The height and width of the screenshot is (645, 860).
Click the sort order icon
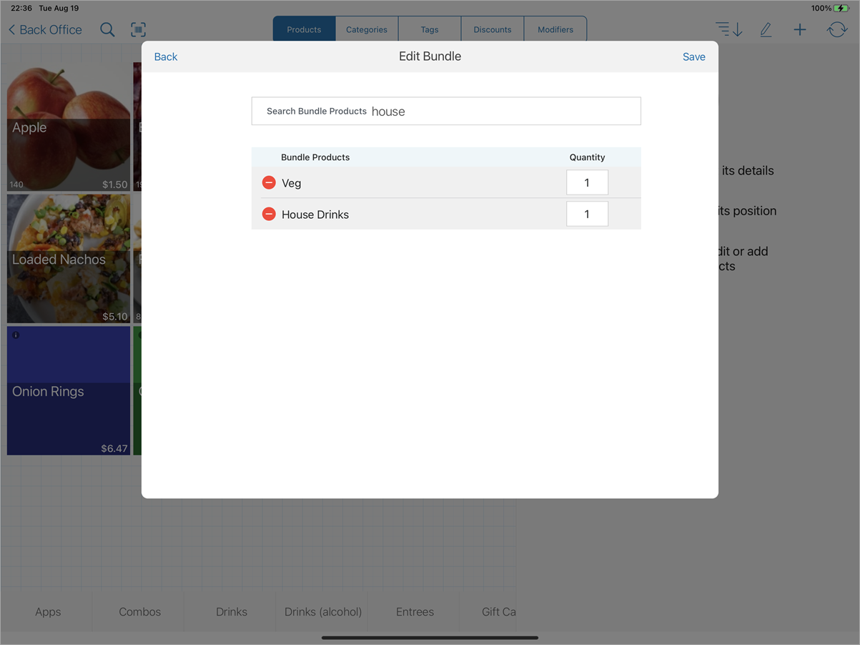click(x=729, y=29)
